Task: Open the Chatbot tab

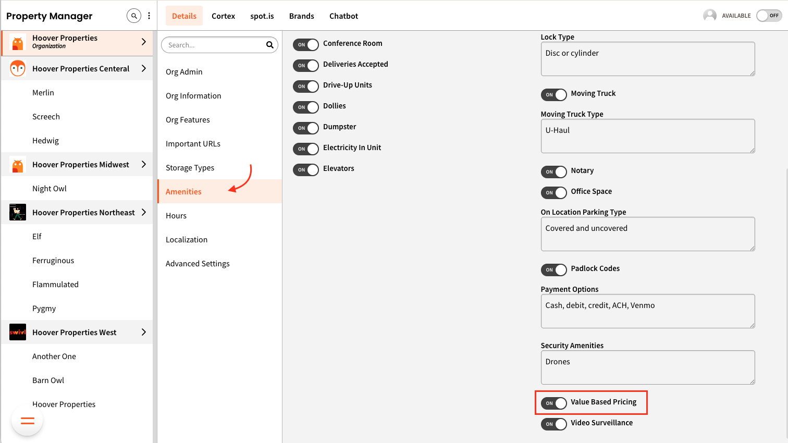Action: 343,16
